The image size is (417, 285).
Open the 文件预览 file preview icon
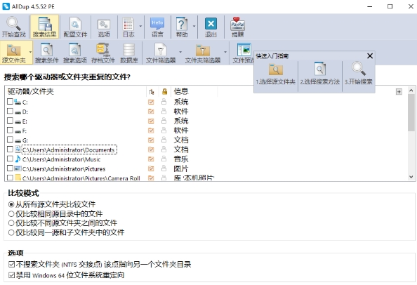[x=244, y=53]
